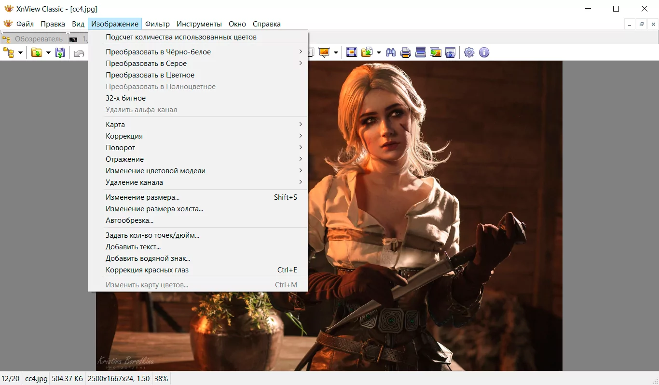Click status bar file name cc4.jpg
The image size is (659, 385).
point(36,379)
